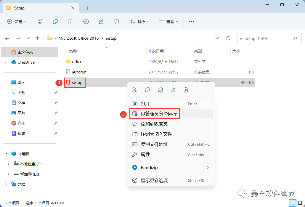
Task: Click the Rename icon in the toolbar
Action: (x=86, y=22)
